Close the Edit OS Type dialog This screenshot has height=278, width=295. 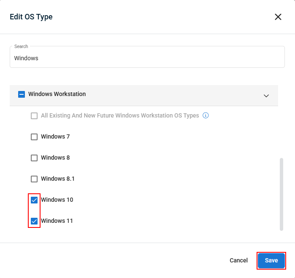278,17
